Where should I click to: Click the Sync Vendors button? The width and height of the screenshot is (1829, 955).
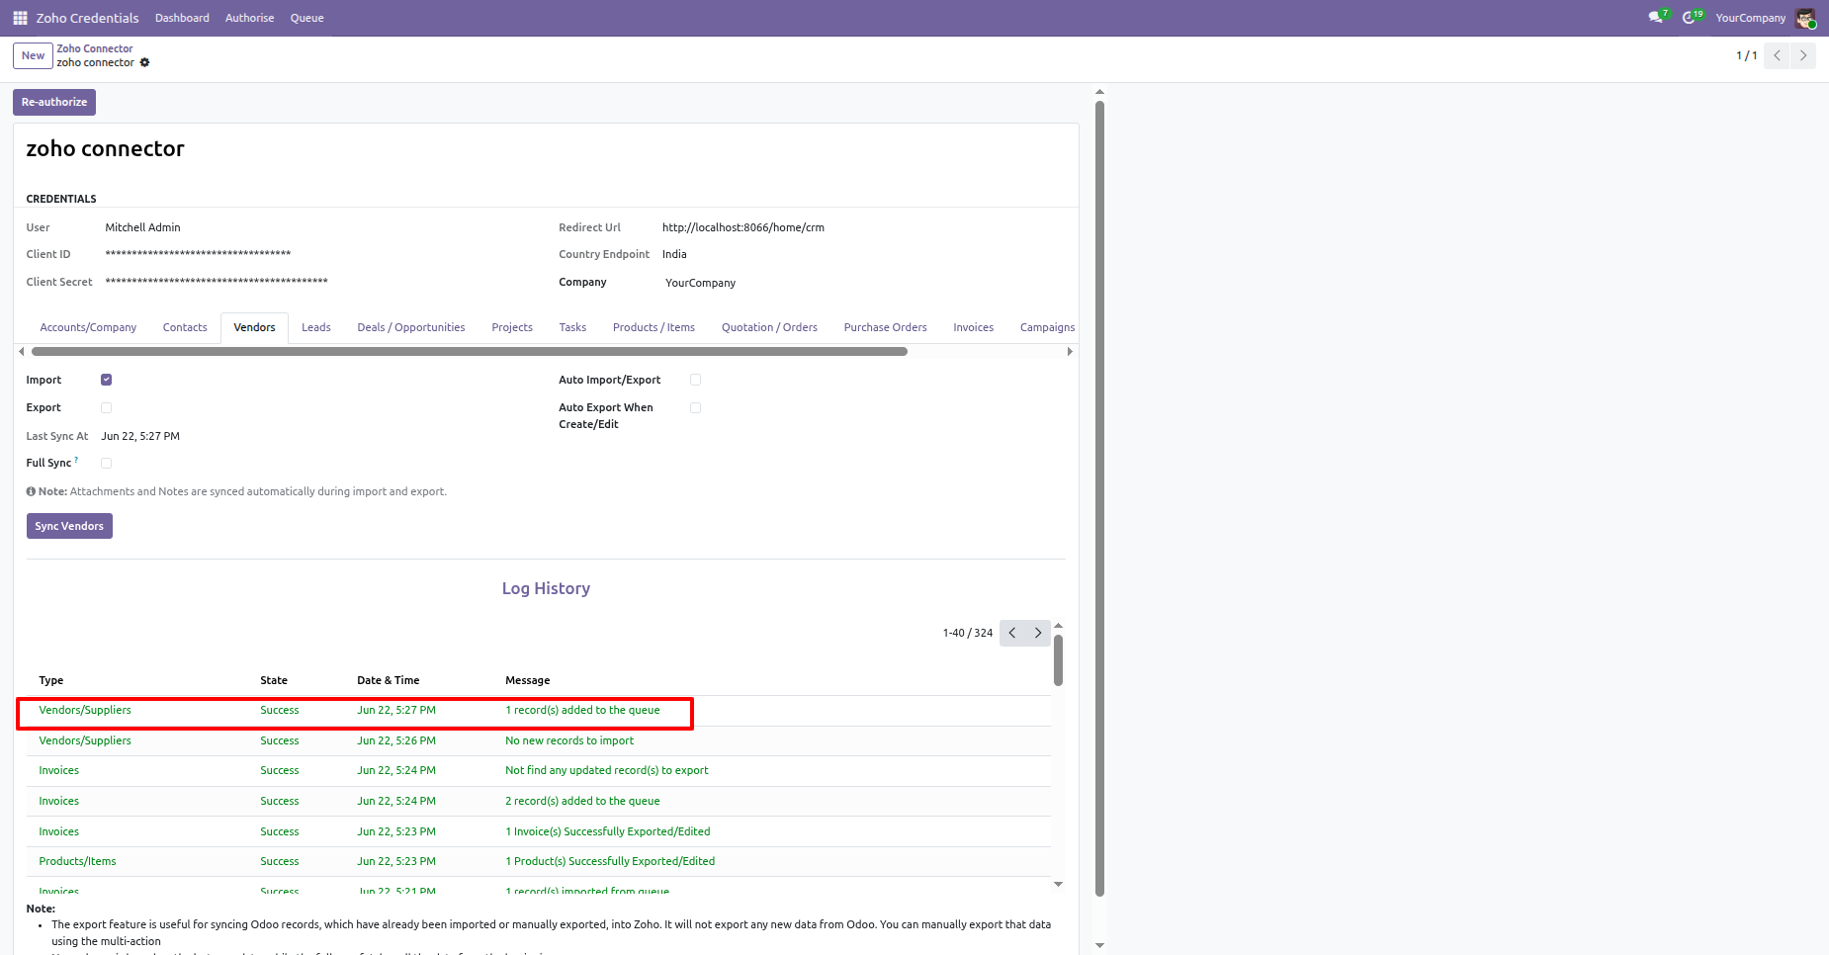[x=69, y=526]
